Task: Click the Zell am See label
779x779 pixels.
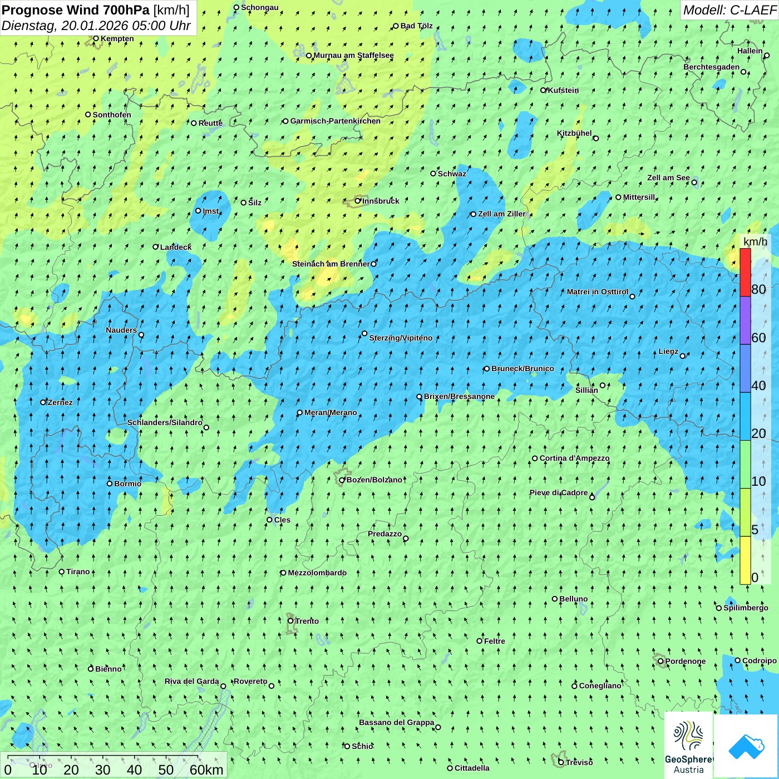Action: click(668, 178)
